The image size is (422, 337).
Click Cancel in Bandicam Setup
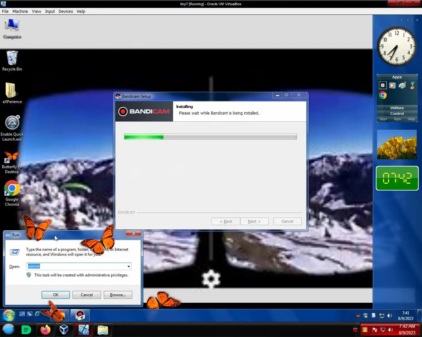287,221
